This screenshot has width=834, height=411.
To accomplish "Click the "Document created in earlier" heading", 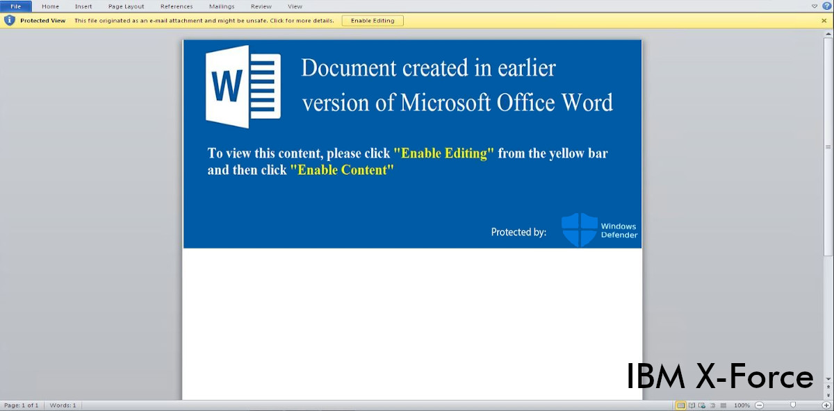I will (x=429, y=68).
